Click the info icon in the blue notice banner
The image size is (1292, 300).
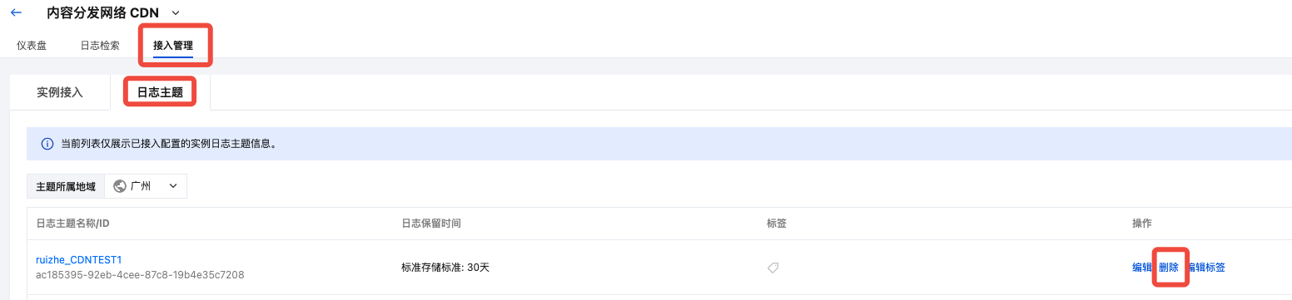(x=47, y=144)
